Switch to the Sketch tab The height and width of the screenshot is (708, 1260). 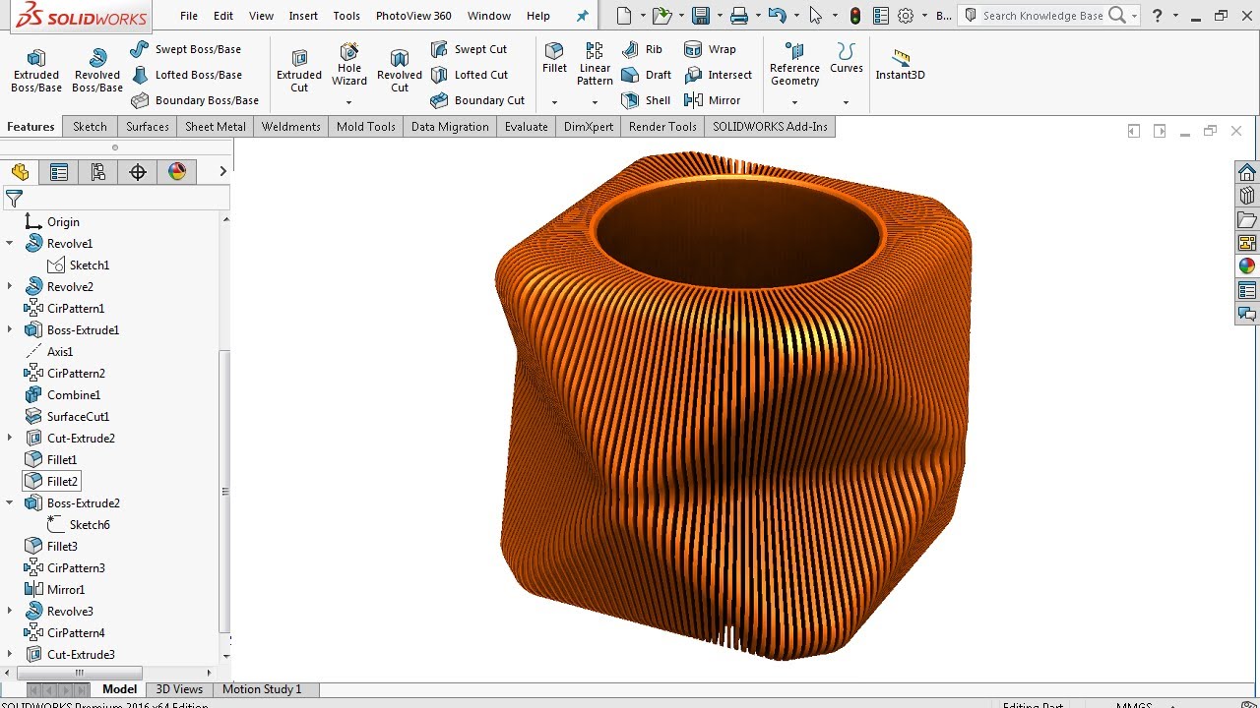pos(90,127)
